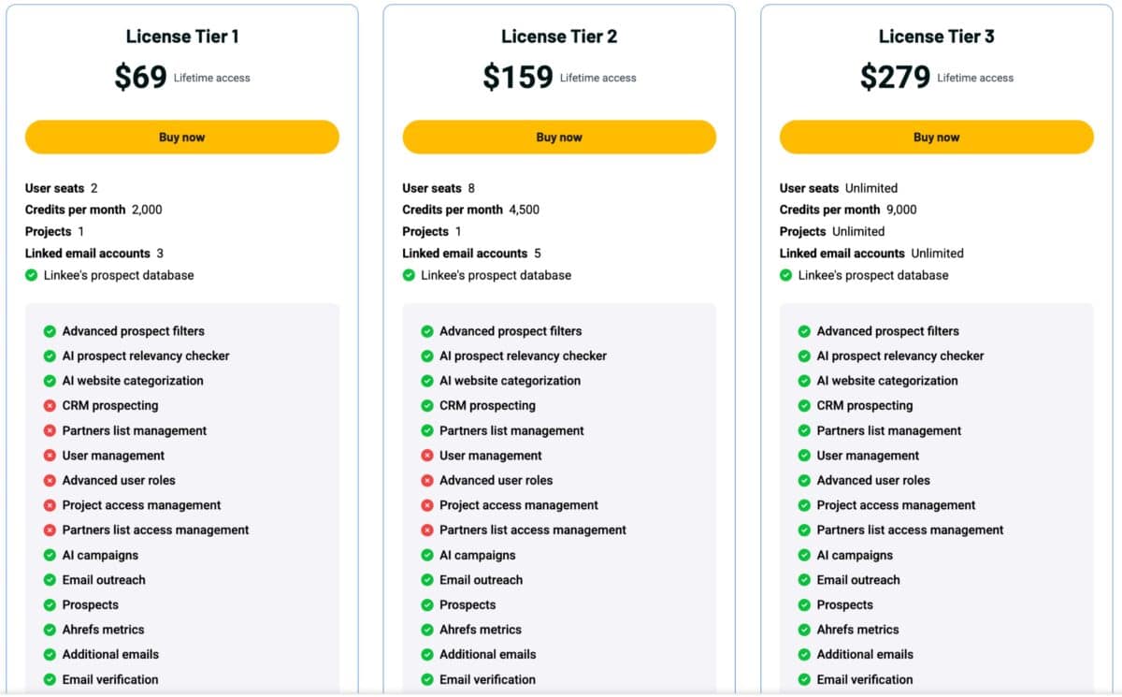Click red cross beside Tier 2 User management
Screen dimensions: 1122x697
(427, 456)
